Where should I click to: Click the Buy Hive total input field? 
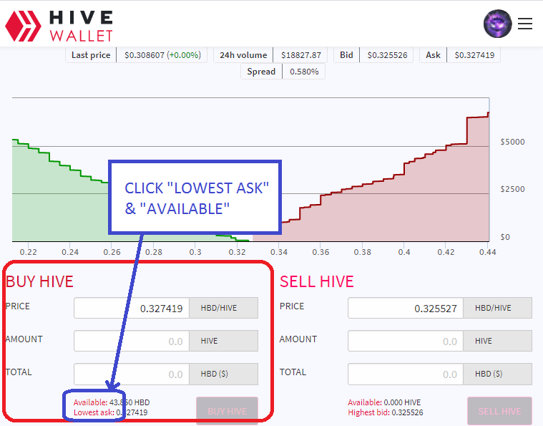point(132,374)
